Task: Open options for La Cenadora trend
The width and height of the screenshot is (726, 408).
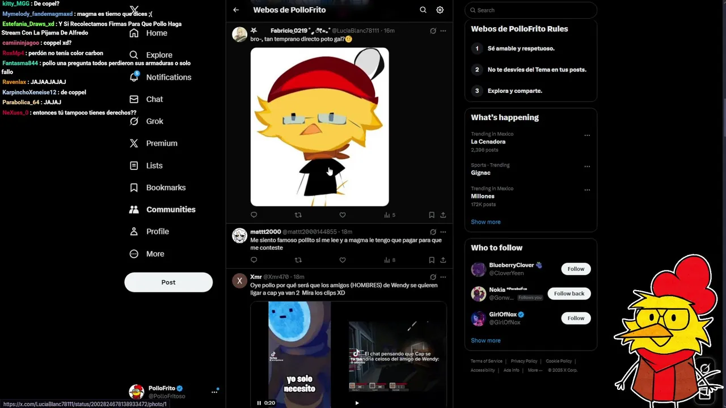Action: click(587, 135)
